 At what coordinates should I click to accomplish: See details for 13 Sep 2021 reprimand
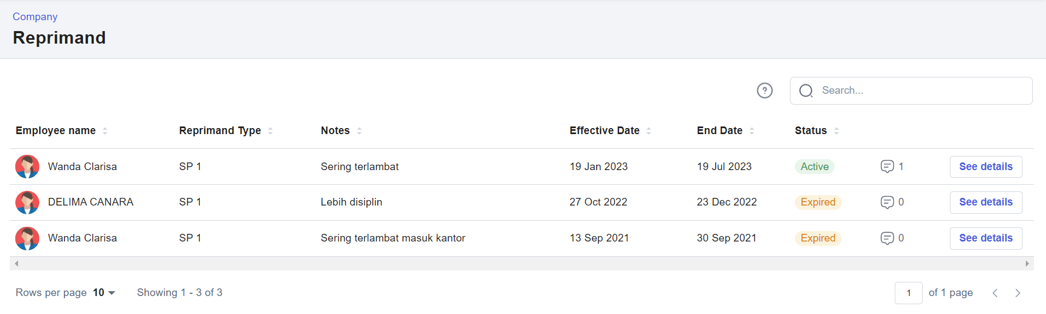point(986,238)
